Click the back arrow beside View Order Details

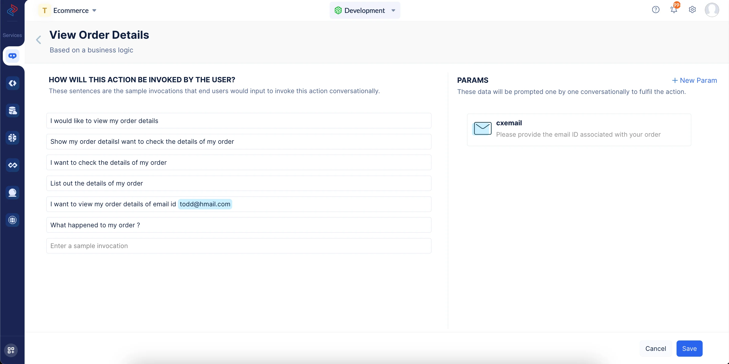pyautogui.click(x=39, y=40)
